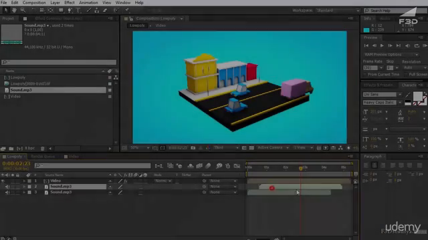
Task: Click the Delete trash icon in Project panel
Action: coord(43,149)
